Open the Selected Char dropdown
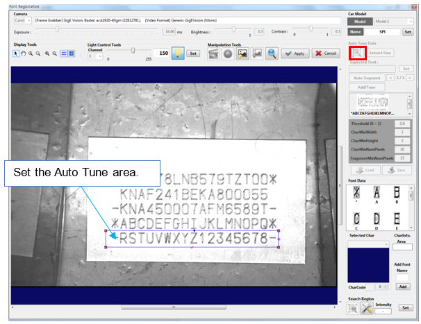Image resolution: width=421 pixels, height=324 pixels. tap(368, 244)
